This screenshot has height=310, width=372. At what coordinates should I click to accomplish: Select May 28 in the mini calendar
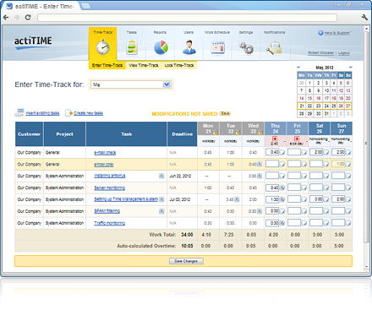(302, 113)
